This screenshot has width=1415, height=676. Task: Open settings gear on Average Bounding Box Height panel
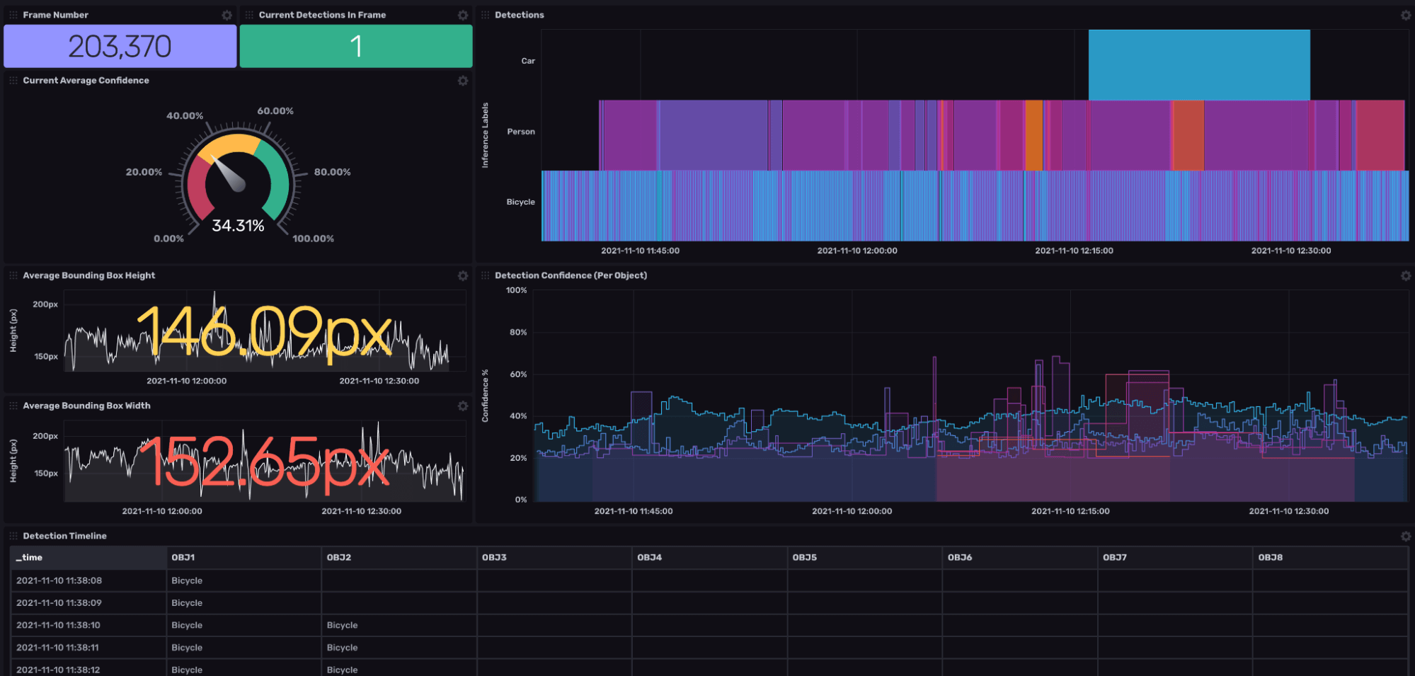click(464, 276)
